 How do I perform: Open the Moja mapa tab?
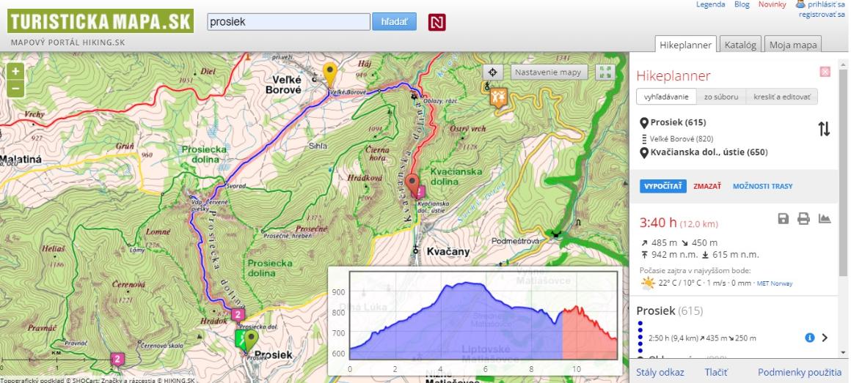coord(793,45)
